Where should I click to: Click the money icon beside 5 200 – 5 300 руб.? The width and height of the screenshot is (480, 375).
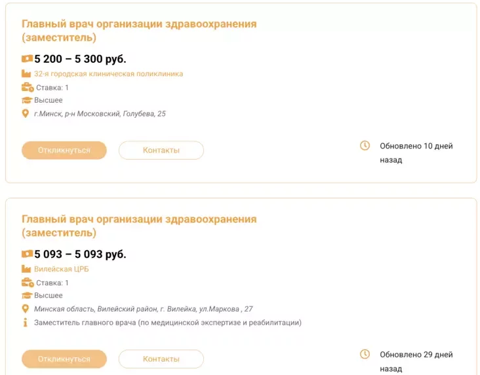click(x=27, y=59)
